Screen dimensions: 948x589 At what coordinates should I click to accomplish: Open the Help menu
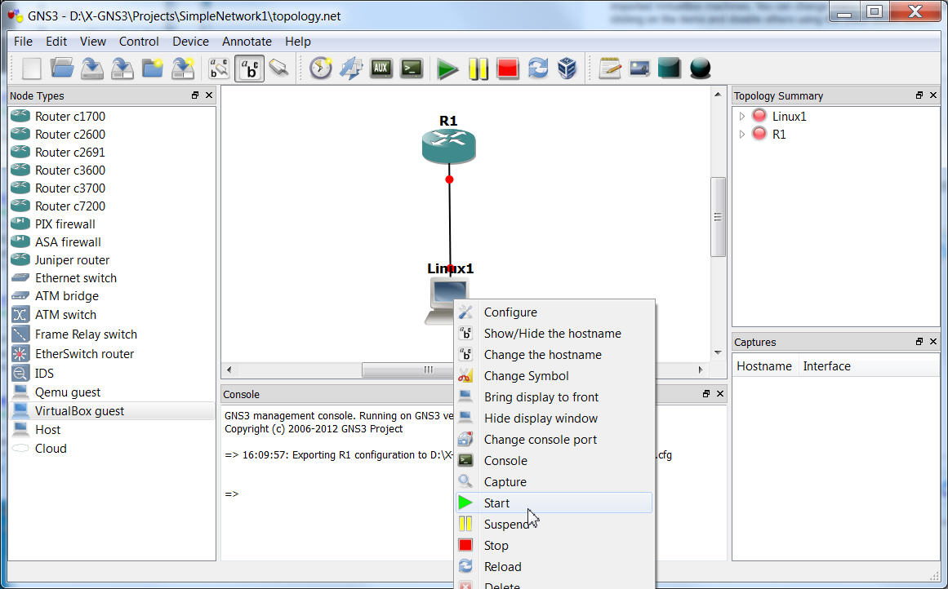[297, 41]
